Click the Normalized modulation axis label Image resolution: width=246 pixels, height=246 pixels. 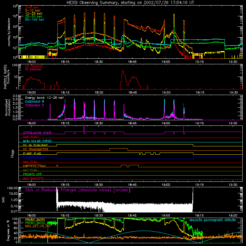point(8,107)
